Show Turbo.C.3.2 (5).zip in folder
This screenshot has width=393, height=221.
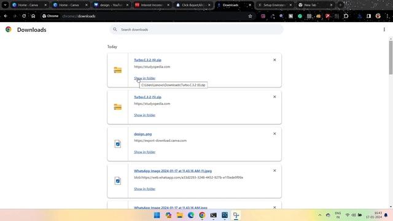[x=145, y=115]
